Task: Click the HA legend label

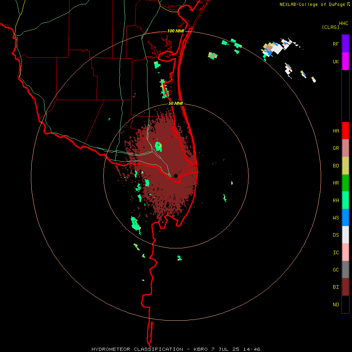Action: pos(336,131)
